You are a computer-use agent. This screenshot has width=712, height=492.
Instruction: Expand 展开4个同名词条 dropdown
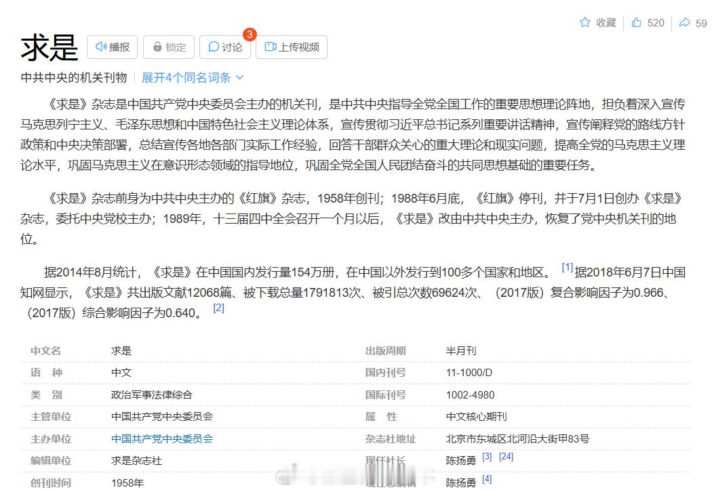[193, 78]
